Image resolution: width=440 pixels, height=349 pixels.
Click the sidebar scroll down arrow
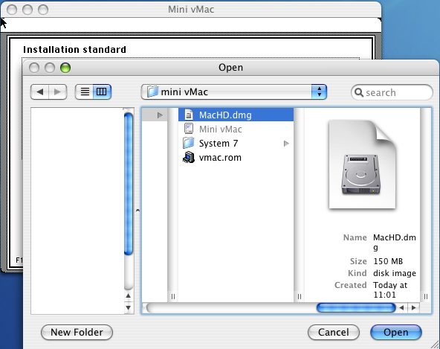pyautogui.click(x=129, y=307)
